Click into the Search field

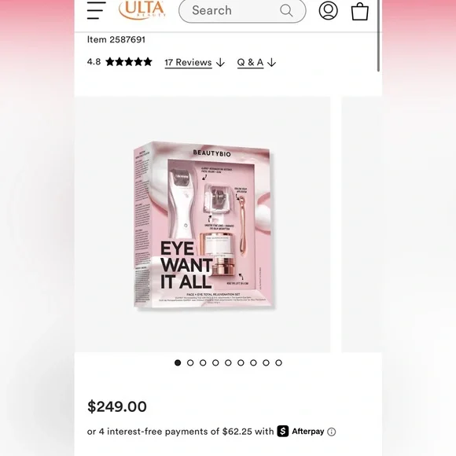(242, 10)
